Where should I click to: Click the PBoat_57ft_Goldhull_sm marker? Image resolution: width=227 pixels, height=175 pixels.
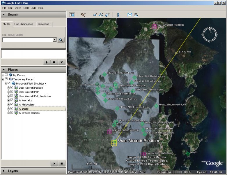[x=104, y=74]
